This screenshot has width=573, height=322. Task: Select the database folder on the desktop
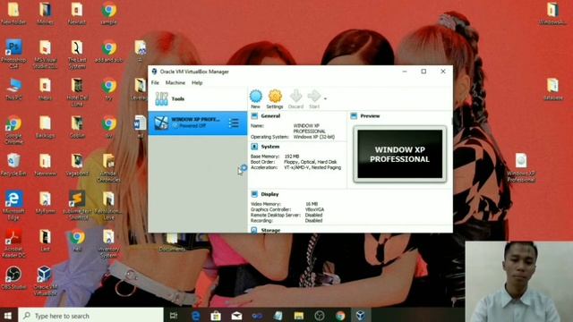click(552, 89)
